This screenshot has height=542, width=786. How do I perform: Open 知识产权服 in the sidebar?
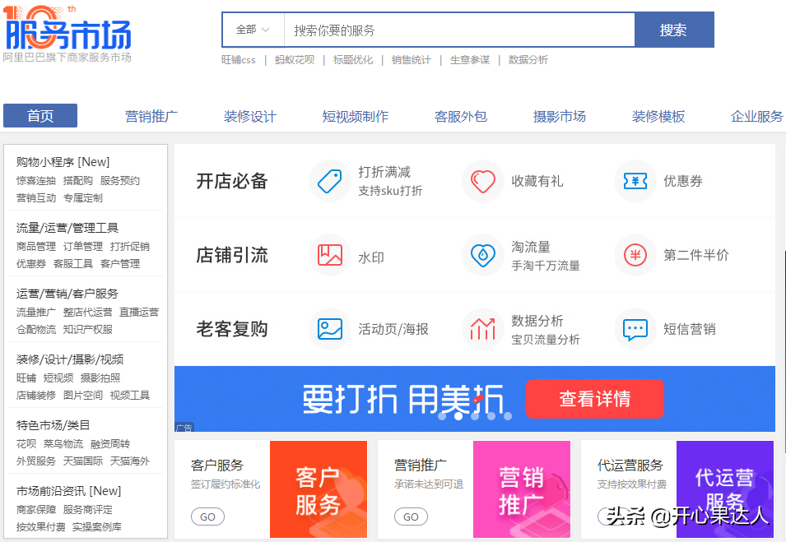88,329
